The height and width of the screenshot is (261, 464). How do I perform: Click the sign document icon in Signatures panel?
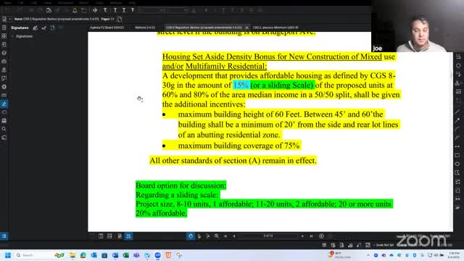point(36,28)
